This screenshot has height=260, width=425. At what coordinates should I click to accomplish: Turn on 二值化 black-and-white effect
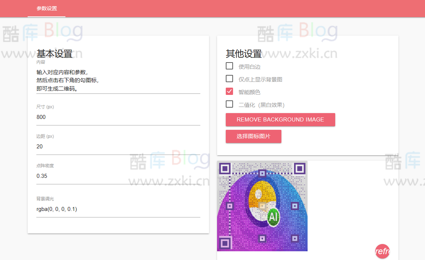pyautogui.click(x=229, y=104)
